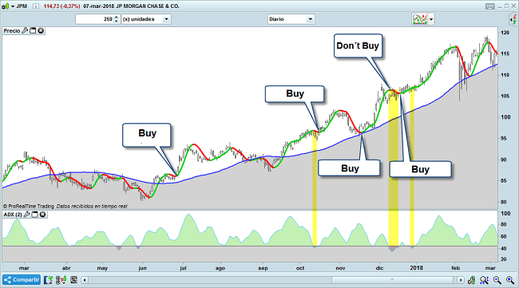This screenshot has width=519, height=288.
Task: Click the jul label on time axis
Action: click(183, 268)
